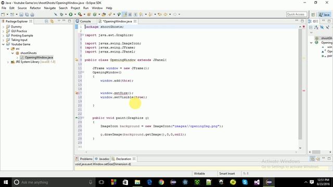Viewport: 333px width, 187px height.
Task: Open the dropdown next to Debug icon
Action: 66,15
